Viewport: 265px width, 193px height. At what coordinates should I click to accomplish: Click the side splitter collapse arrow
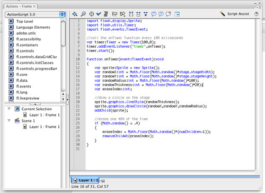click(67, 100)
